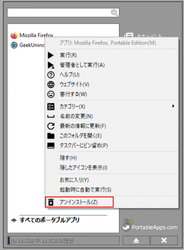
Task: Choose 管理者として実行(A)
Action: point(111,65)
